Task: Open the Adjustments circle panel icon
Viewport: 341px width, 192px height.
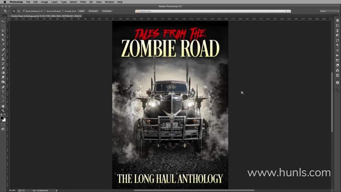Action: 337,35
